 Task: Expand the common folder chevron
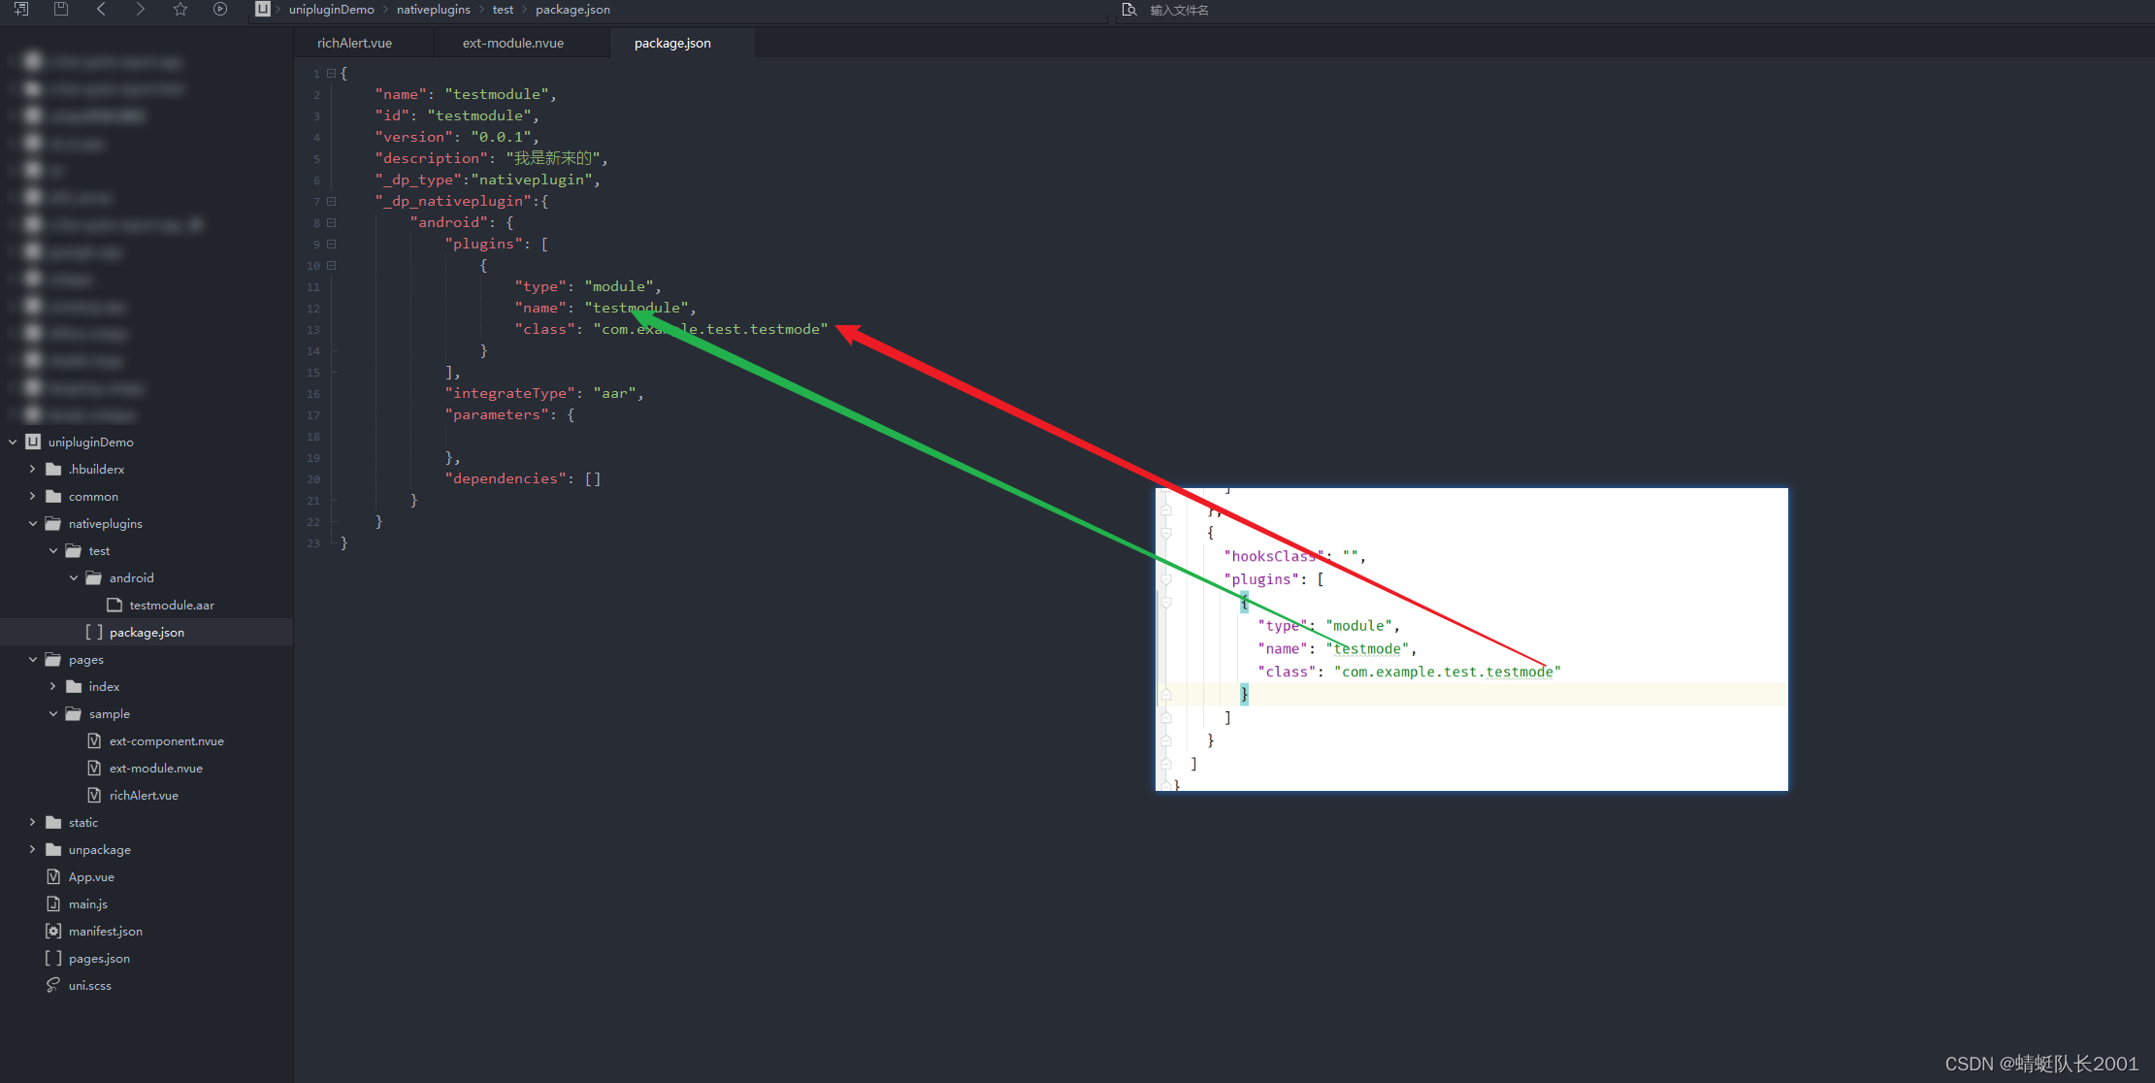tap(32, 496)
